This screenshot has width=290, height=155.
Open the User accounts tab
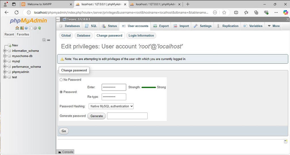tap(135, 26)
